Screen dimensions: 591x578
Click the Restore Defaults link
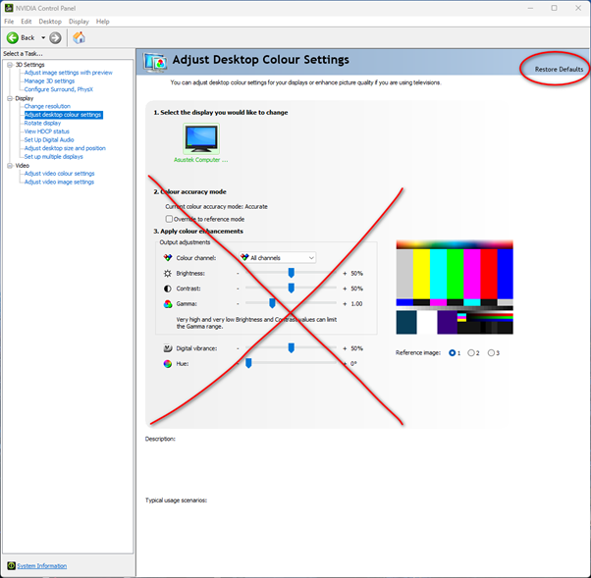pyautogui.click(x=559, y=70)
